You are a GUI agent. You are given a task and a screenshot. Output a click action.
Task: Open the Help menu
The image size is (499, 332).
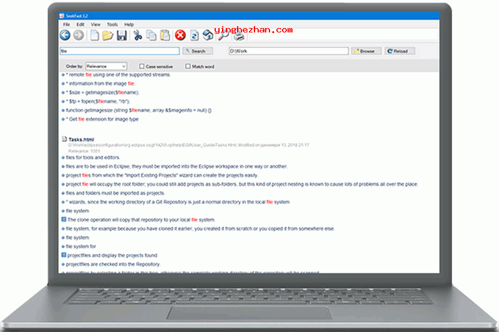pos(129,24)
